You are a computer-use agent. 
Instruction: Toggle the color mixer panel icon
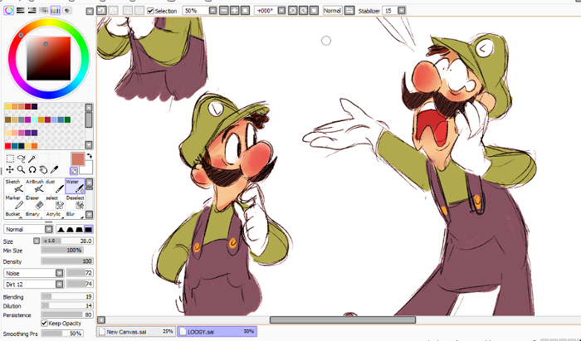[43, 10]
